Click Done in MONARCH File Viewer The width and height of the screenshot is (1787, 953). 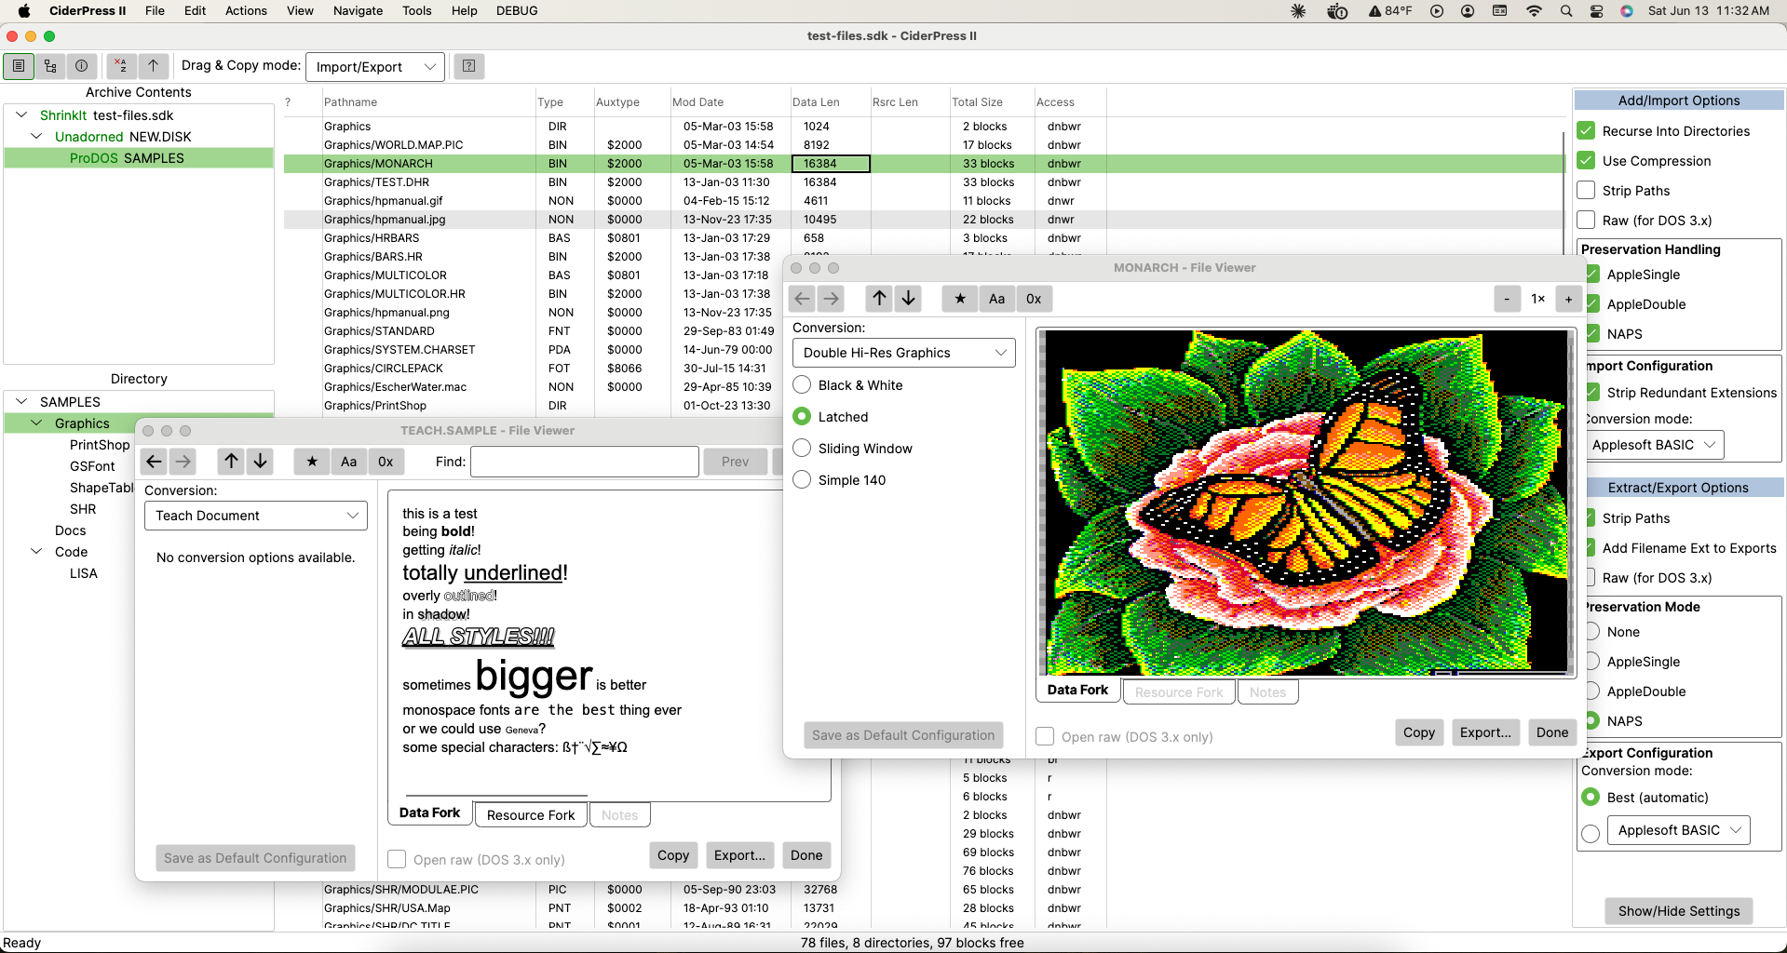coord(1552,732)
